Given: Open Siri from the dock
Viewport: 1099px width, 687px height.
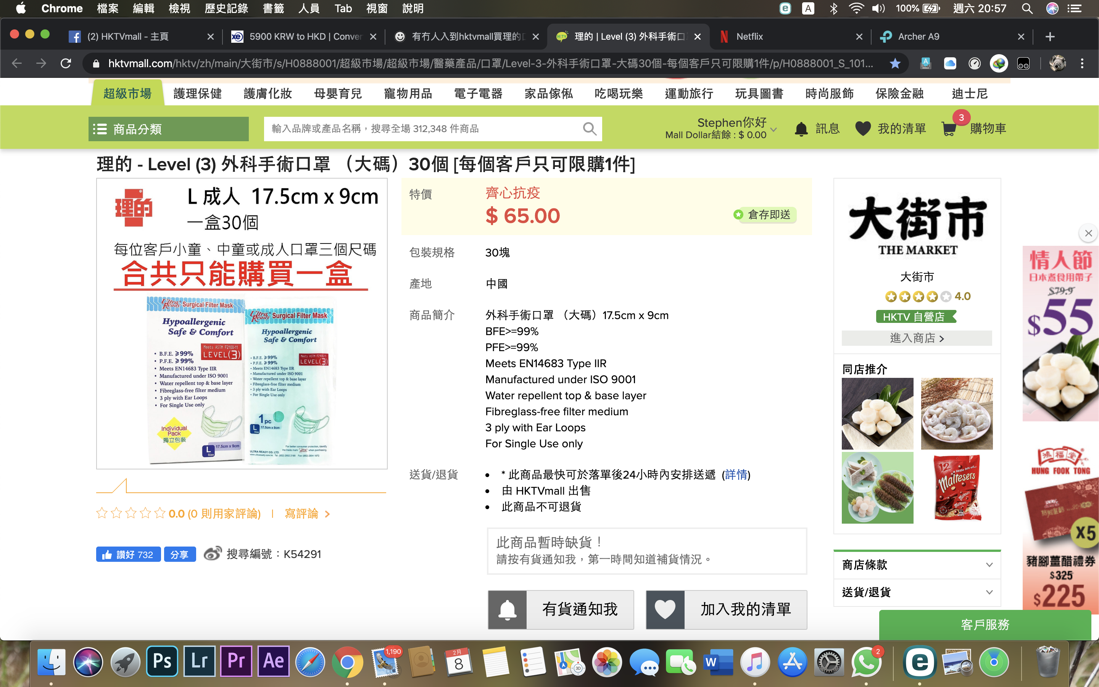Looking at the screenshot, I should coord(88,662).
